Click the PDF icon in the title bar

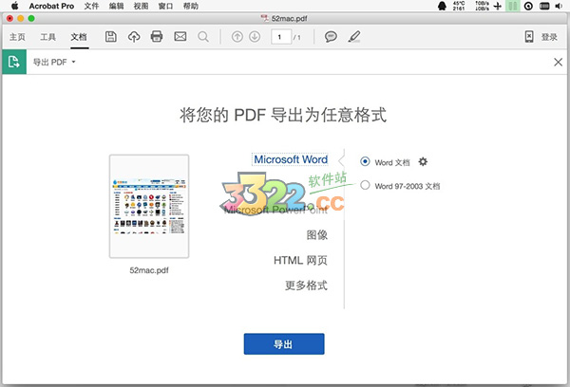tap(265, 18)
